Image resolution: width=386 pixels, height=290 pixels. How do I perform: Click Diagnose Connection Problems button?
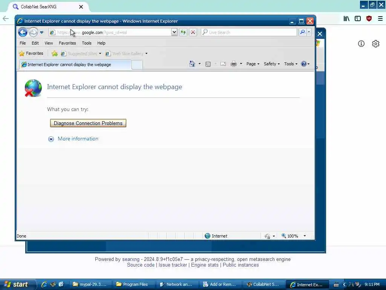point(88,123)
